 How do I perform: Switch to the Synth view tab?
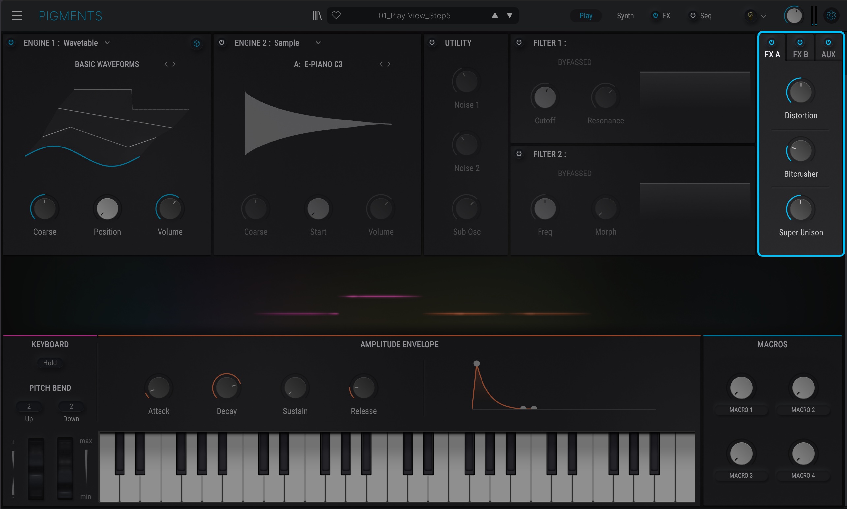[x=625, y=16]
